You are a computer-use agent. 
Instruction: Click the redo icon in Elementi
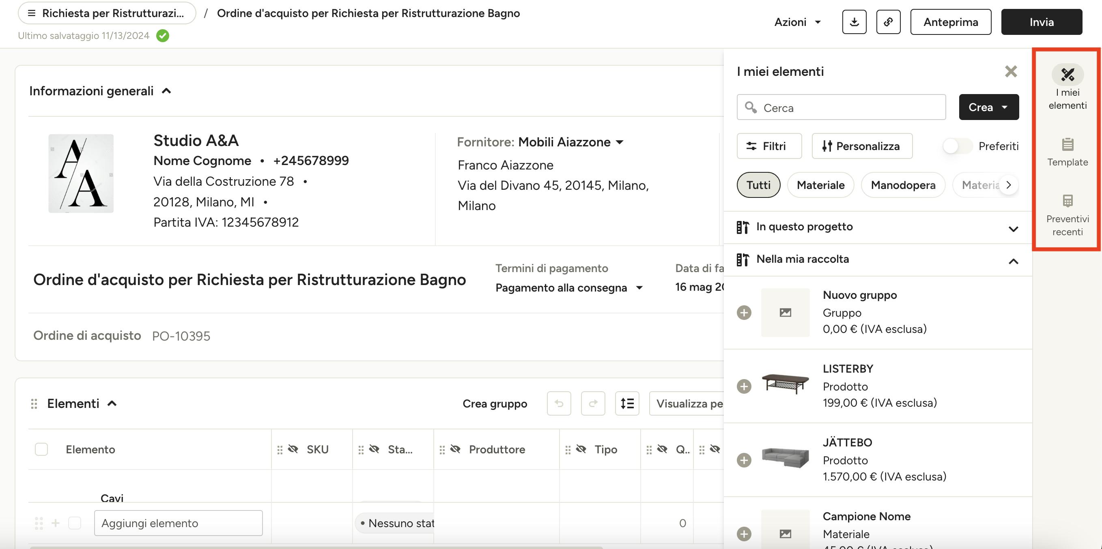(x=593, y=403)
